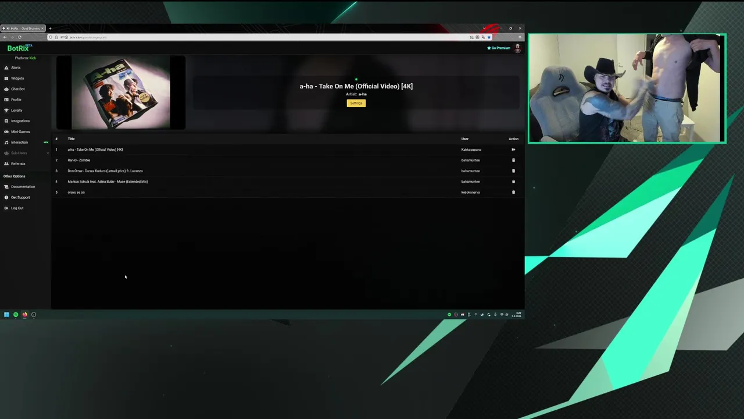744x419 pixels.
Task: Delete the Markus Schulz Muse request
Action: [513, 182]
